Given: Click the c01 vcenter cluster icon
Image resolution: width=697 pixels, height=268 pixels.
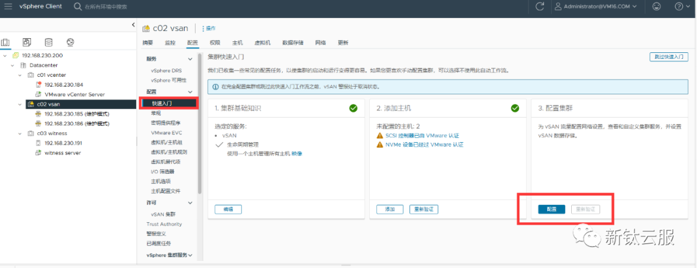Looking at the screenshot, I should (31, 75).
